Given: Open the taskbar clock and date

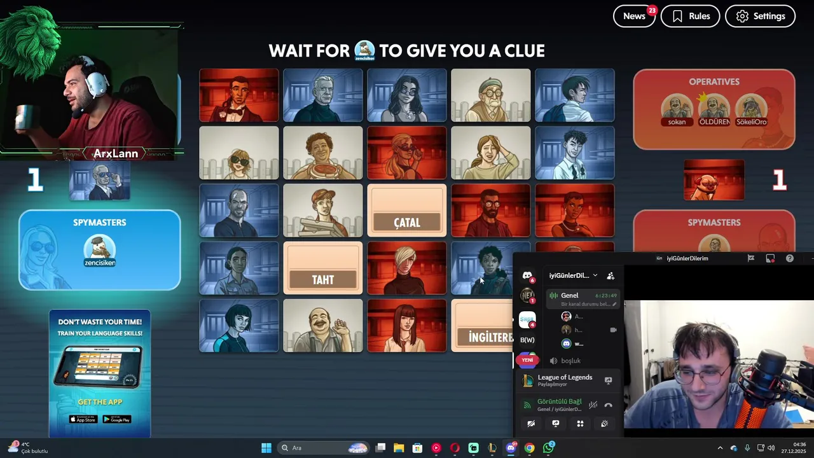Looking at the screenshot, I should pyautogui.click(x=794, y=448).
